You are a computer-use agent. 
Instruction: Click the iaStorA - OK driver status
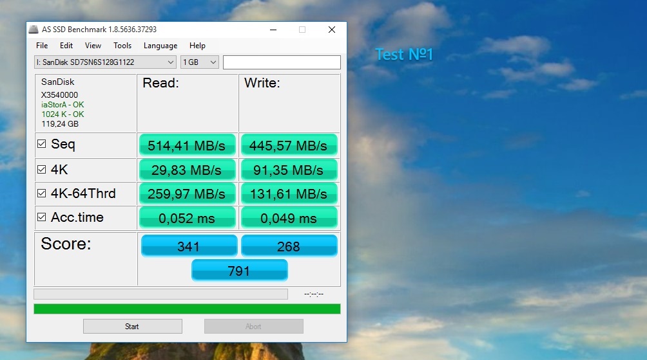pyautogui.click(x=63, y=105)
